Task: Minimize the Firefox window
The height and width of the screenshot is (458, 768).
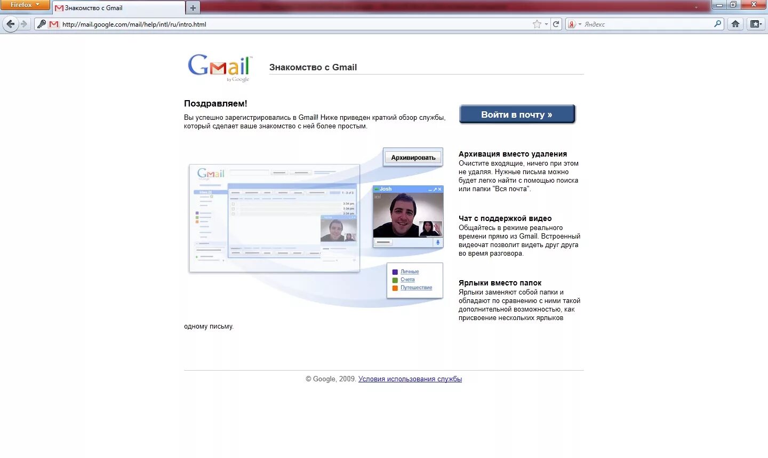Action: 719,5
